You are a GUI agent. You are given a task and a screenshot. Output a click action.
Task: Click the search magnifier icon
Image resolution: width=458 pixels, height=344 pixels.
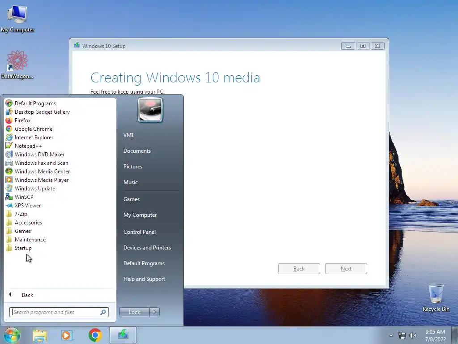pyautogui.click(x=103, y=312)
